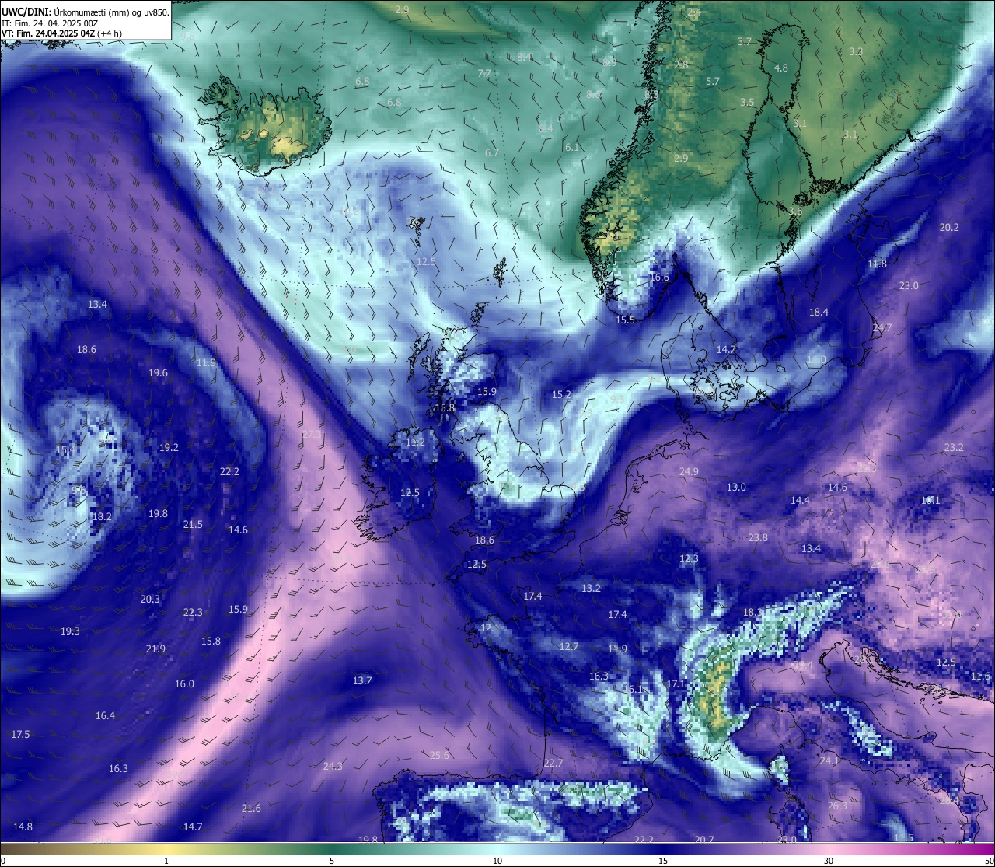This screenshot has width=995, height=867.
Task: Click the title text "UWC/DINI: Úrkomumætti (mm) og uv850."
Action: coord(86,12)
